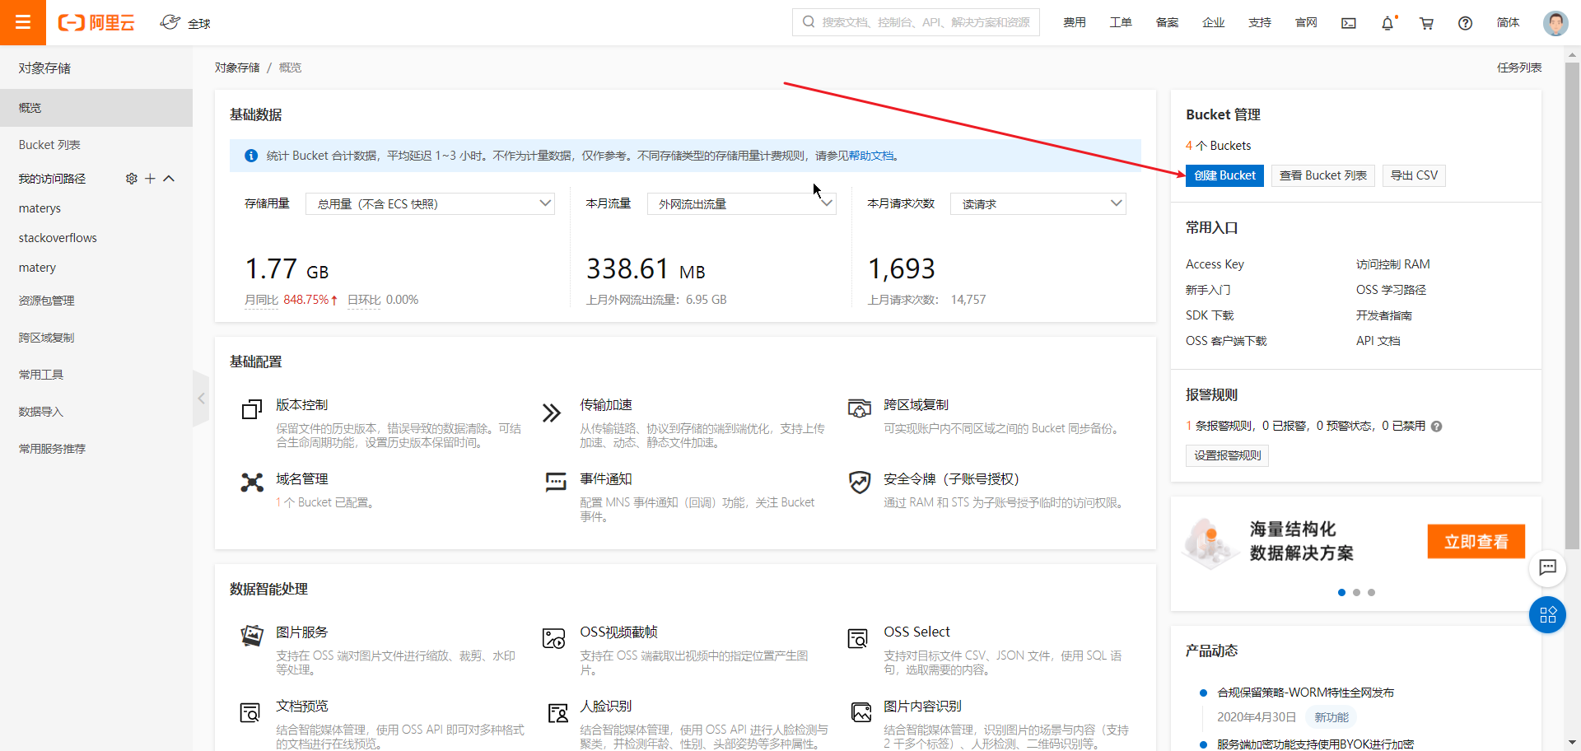Open the blue floating grid shortcut button
Screen dimensions: 1581x751
coord(1548,614)
